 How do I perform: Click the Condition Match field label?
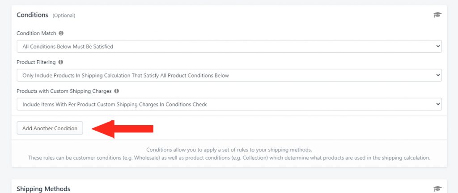pos(36,33)
